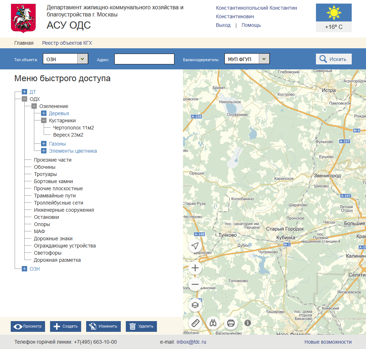Select the ruler measurement tool

tap(195, 323)
